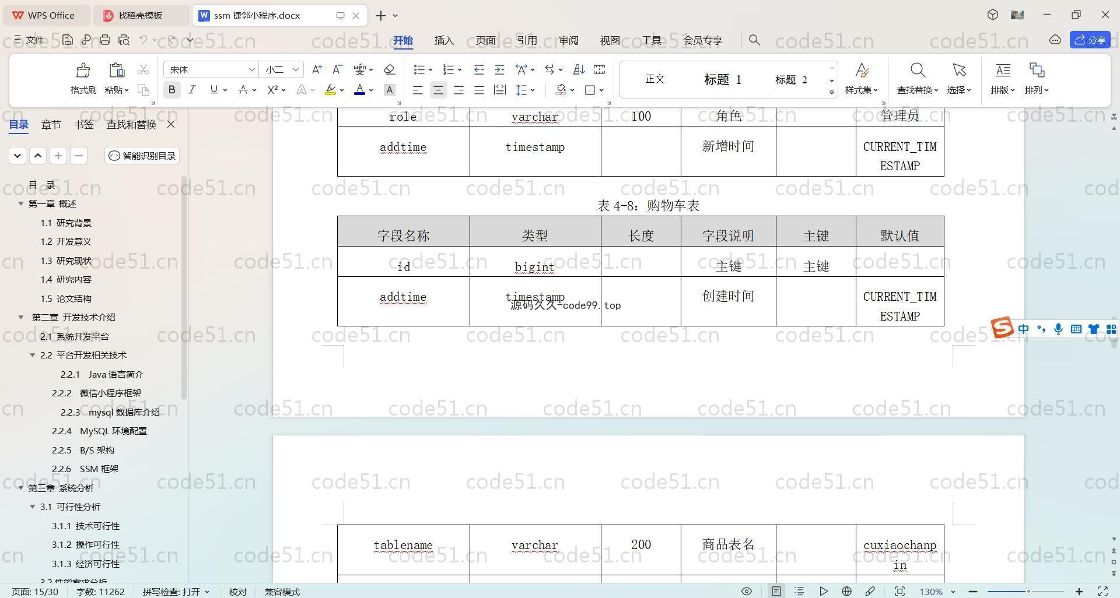Toggle center alignment
This screenshot has height=598, width=1120.
tap(438, 90)
